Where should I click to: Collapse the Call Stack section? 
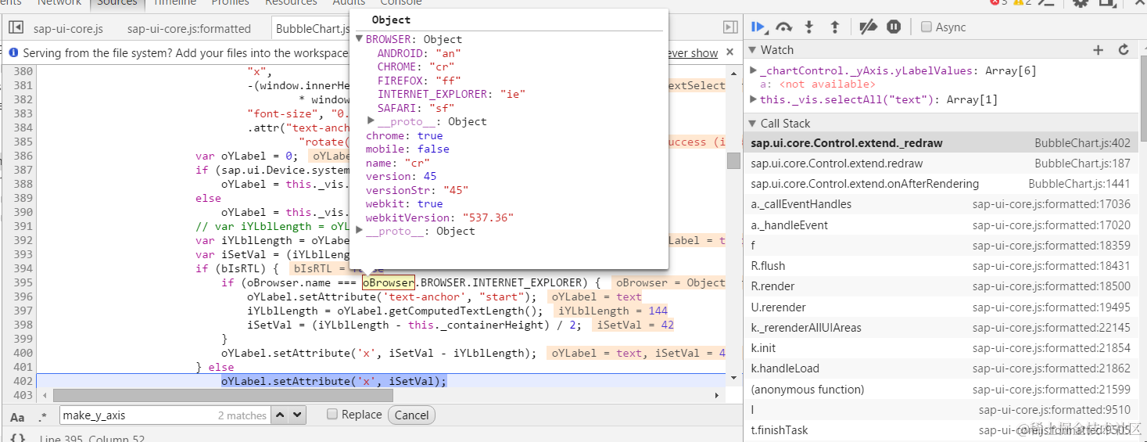click(x=754, y=123)
